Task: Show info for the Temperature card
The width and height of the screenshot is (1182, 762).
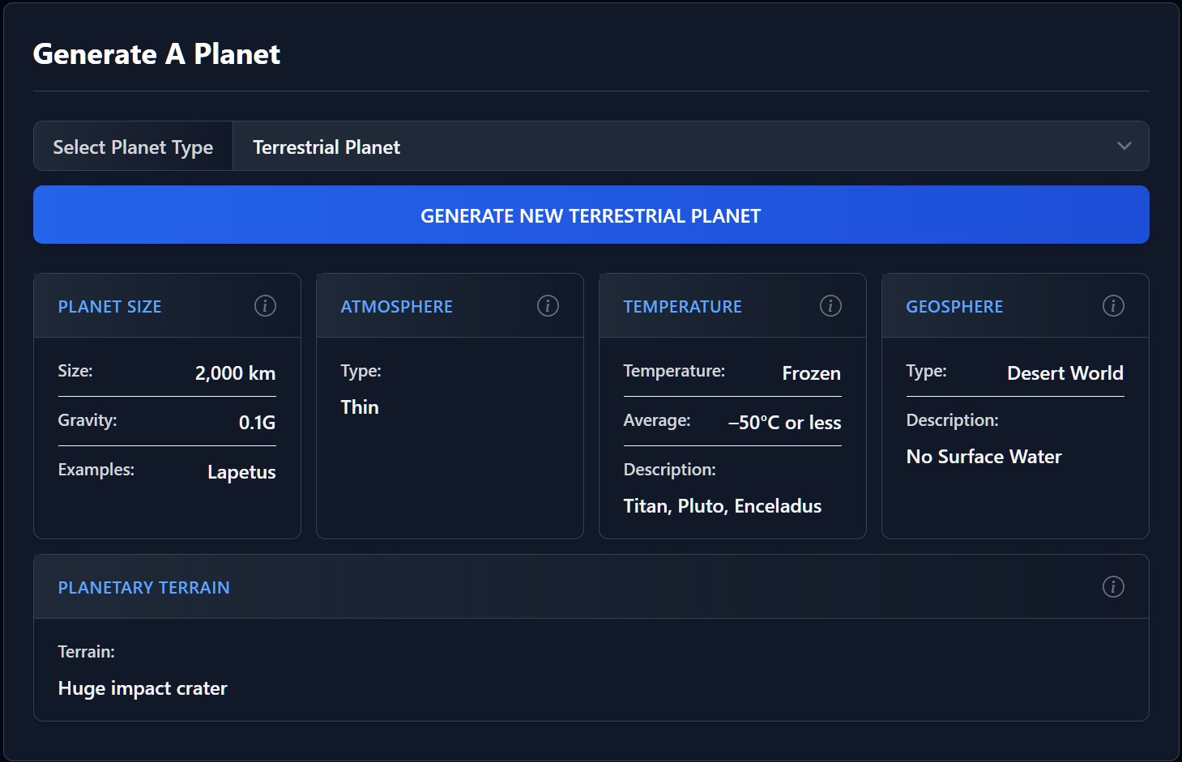Action: pyautogui.click(x=830, y=306)
